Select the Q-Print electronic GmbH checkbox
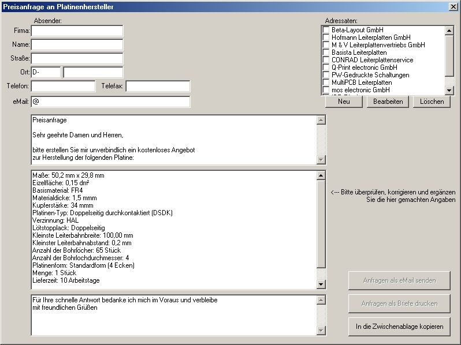Screen dimensions: 461x345 click(326, 67)
